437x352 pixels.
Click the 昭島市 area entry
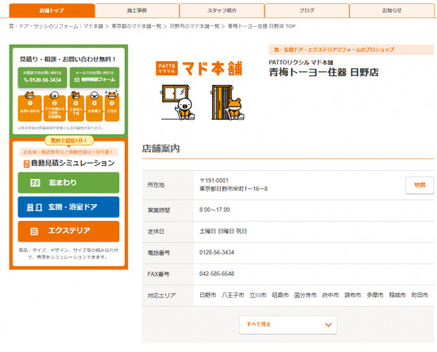[x=280, y=295]
